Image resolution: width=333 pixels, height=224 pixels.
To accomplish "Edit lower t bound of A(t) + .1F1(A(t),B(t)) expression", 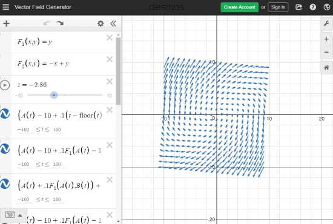I will point(25,199).
